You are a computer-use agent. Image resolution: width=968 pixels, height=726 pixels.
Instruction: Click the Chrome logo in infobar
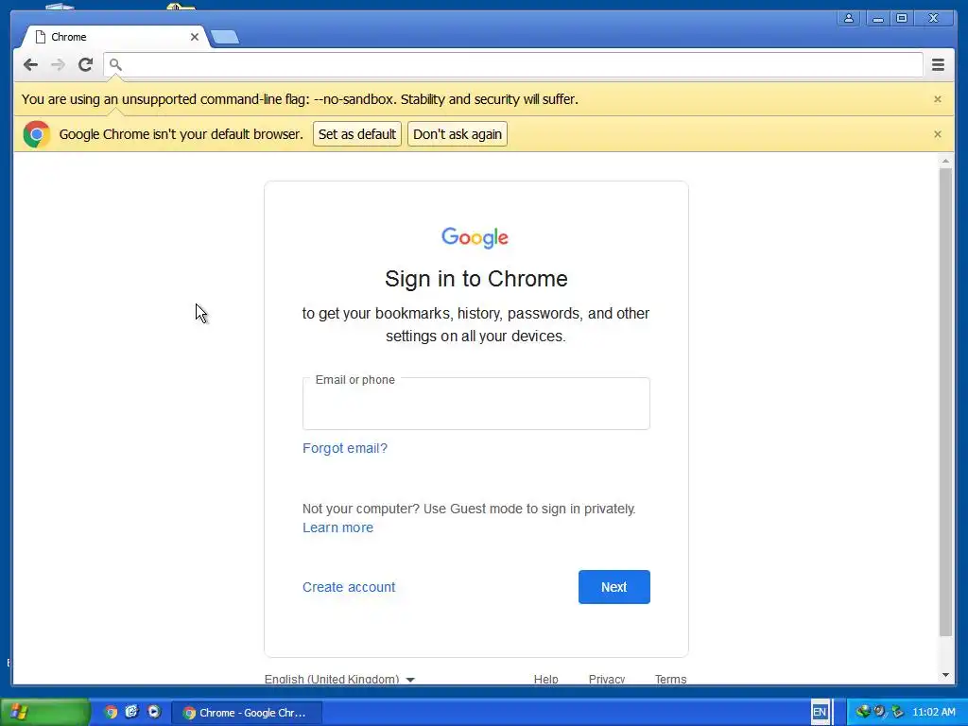click(x=37, y=134)
